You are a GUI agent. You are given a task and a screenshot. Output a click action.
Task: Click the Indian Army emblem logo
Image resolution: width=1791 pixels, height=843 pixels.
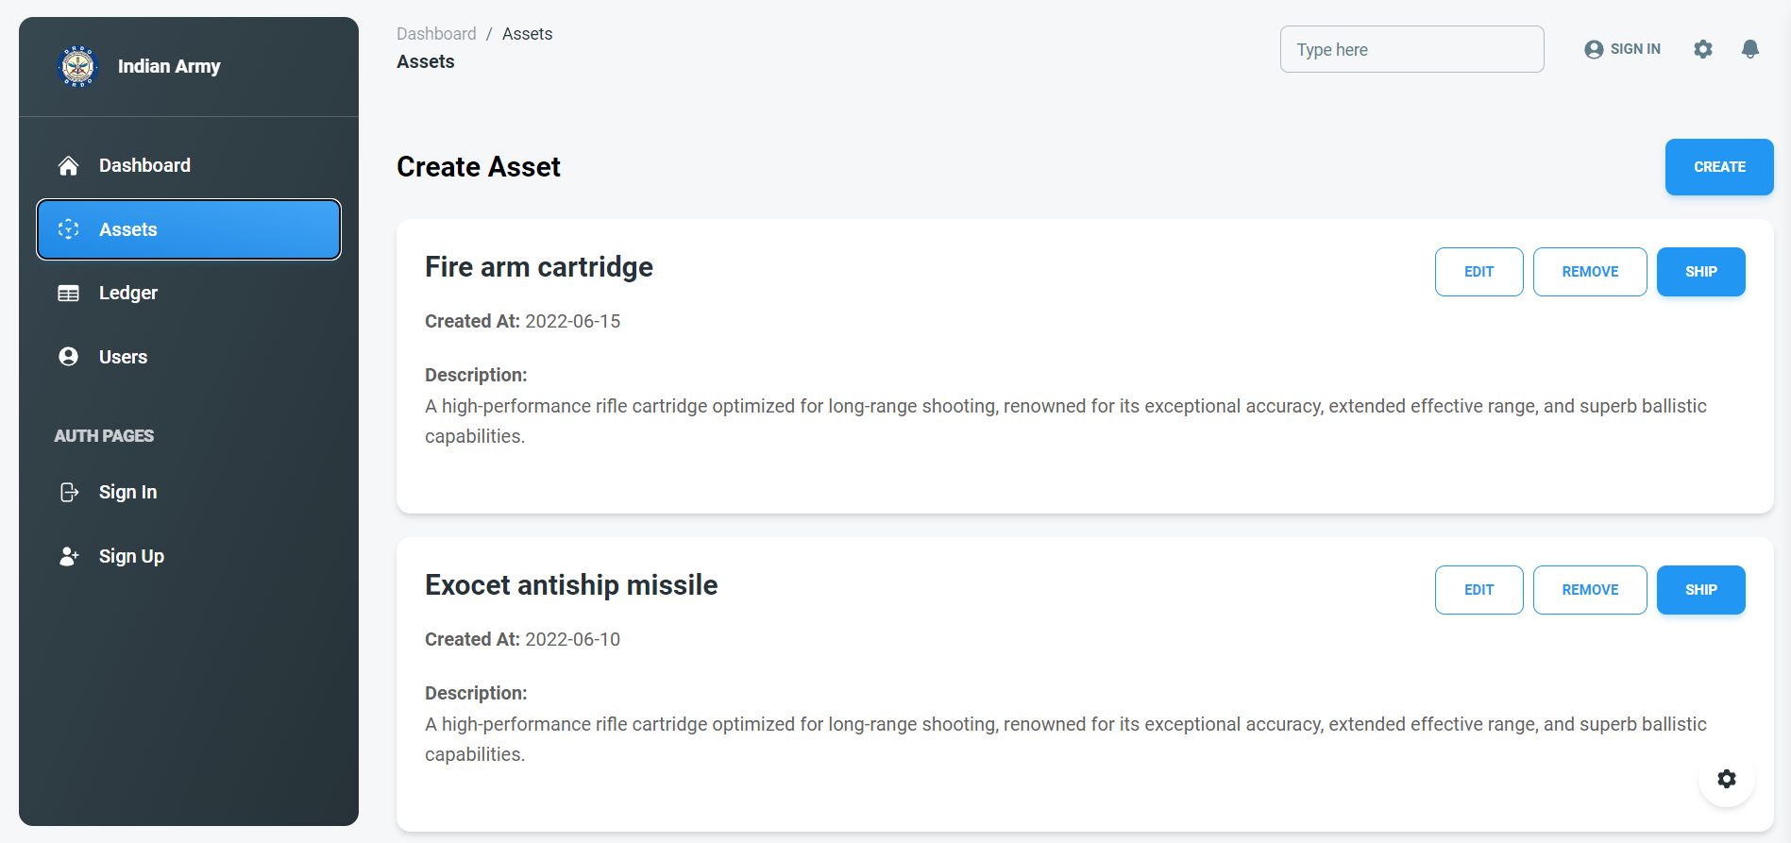77,66
